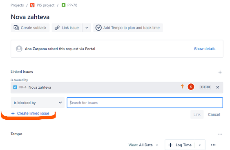Remove the PR-4 link with the X
Viewport: 230px width, 150px height.
point(217,87)
